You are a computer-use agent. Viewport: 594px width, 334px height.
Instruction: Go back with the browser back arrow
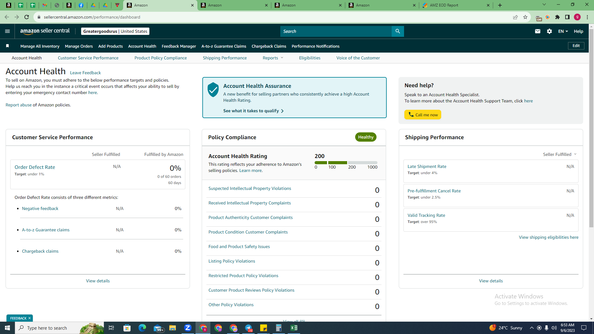click(7, 17)
